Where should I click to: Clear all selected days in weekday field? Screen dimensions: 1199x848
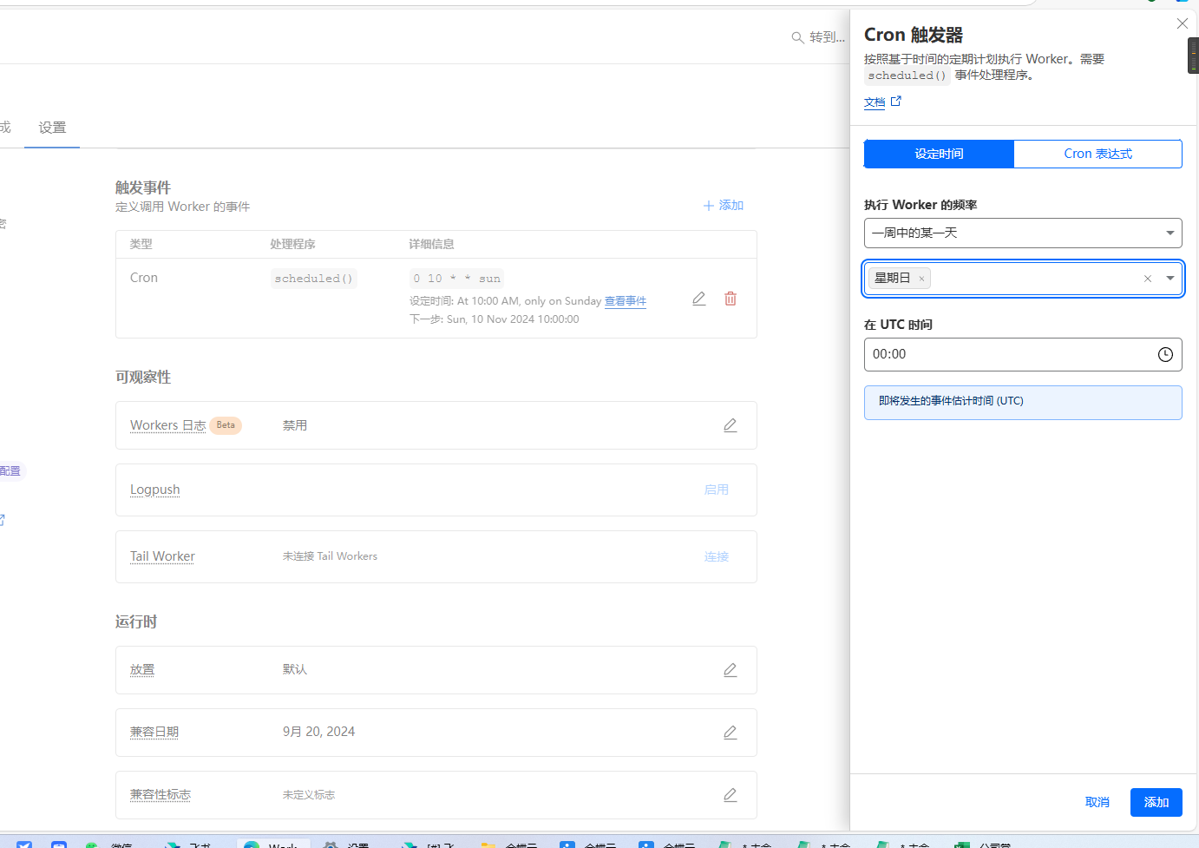[1148, 279]
